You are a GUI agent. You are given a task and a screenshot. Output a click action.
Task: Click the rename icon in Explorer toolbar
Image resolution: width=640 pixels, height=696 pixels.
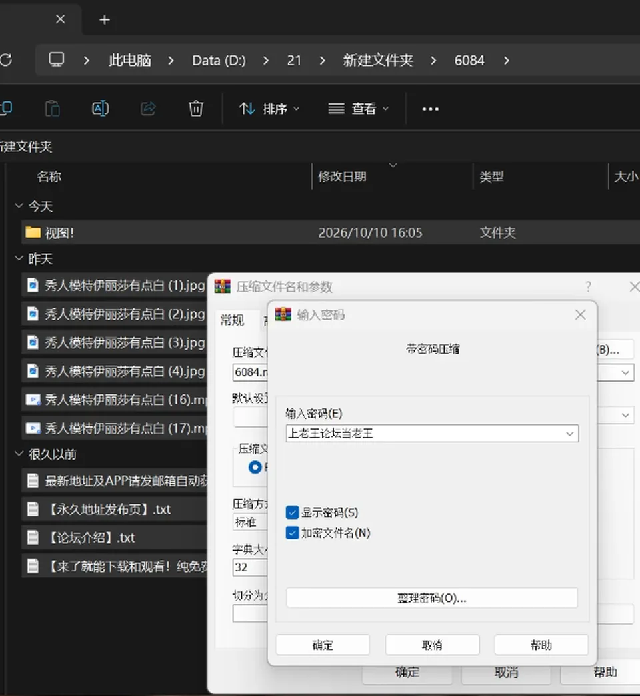tap(101, 109)
